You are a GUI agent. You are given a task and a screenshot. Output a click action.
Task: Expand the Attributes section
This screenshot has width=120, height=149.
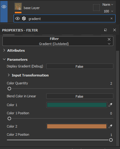pos(4,50)
